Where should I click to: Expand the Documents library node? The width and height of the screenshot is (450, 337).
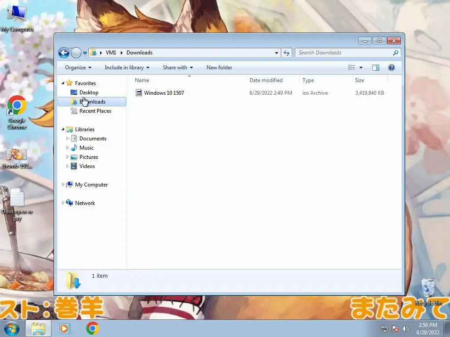(67, 138)
